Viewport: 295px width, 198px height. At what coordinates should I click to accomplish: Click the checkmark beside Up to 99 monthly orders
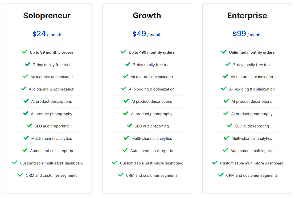point(24,52)
